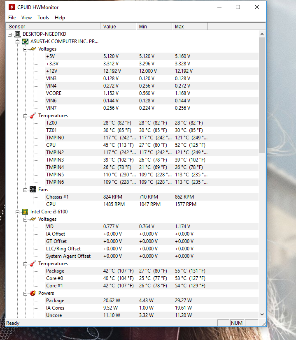Collapse the Powers group
The width and height of the screenshot is (296, 340).
(x=26, y=294)
